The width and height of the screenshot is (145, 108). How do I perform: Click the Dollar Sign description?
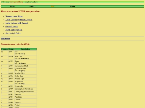click(x=26, y=76)
